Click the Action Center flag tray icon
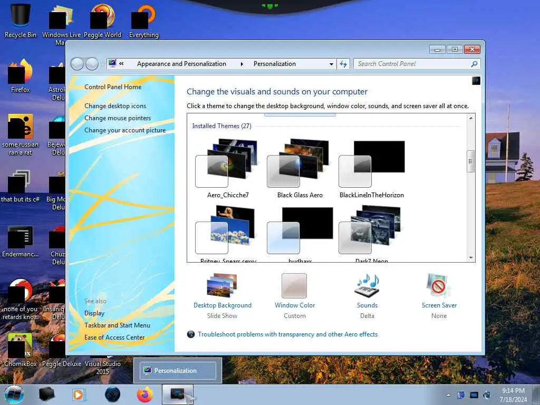Image resolution: width=540 pixels, height=405 pixels. [x=461, y=395]
